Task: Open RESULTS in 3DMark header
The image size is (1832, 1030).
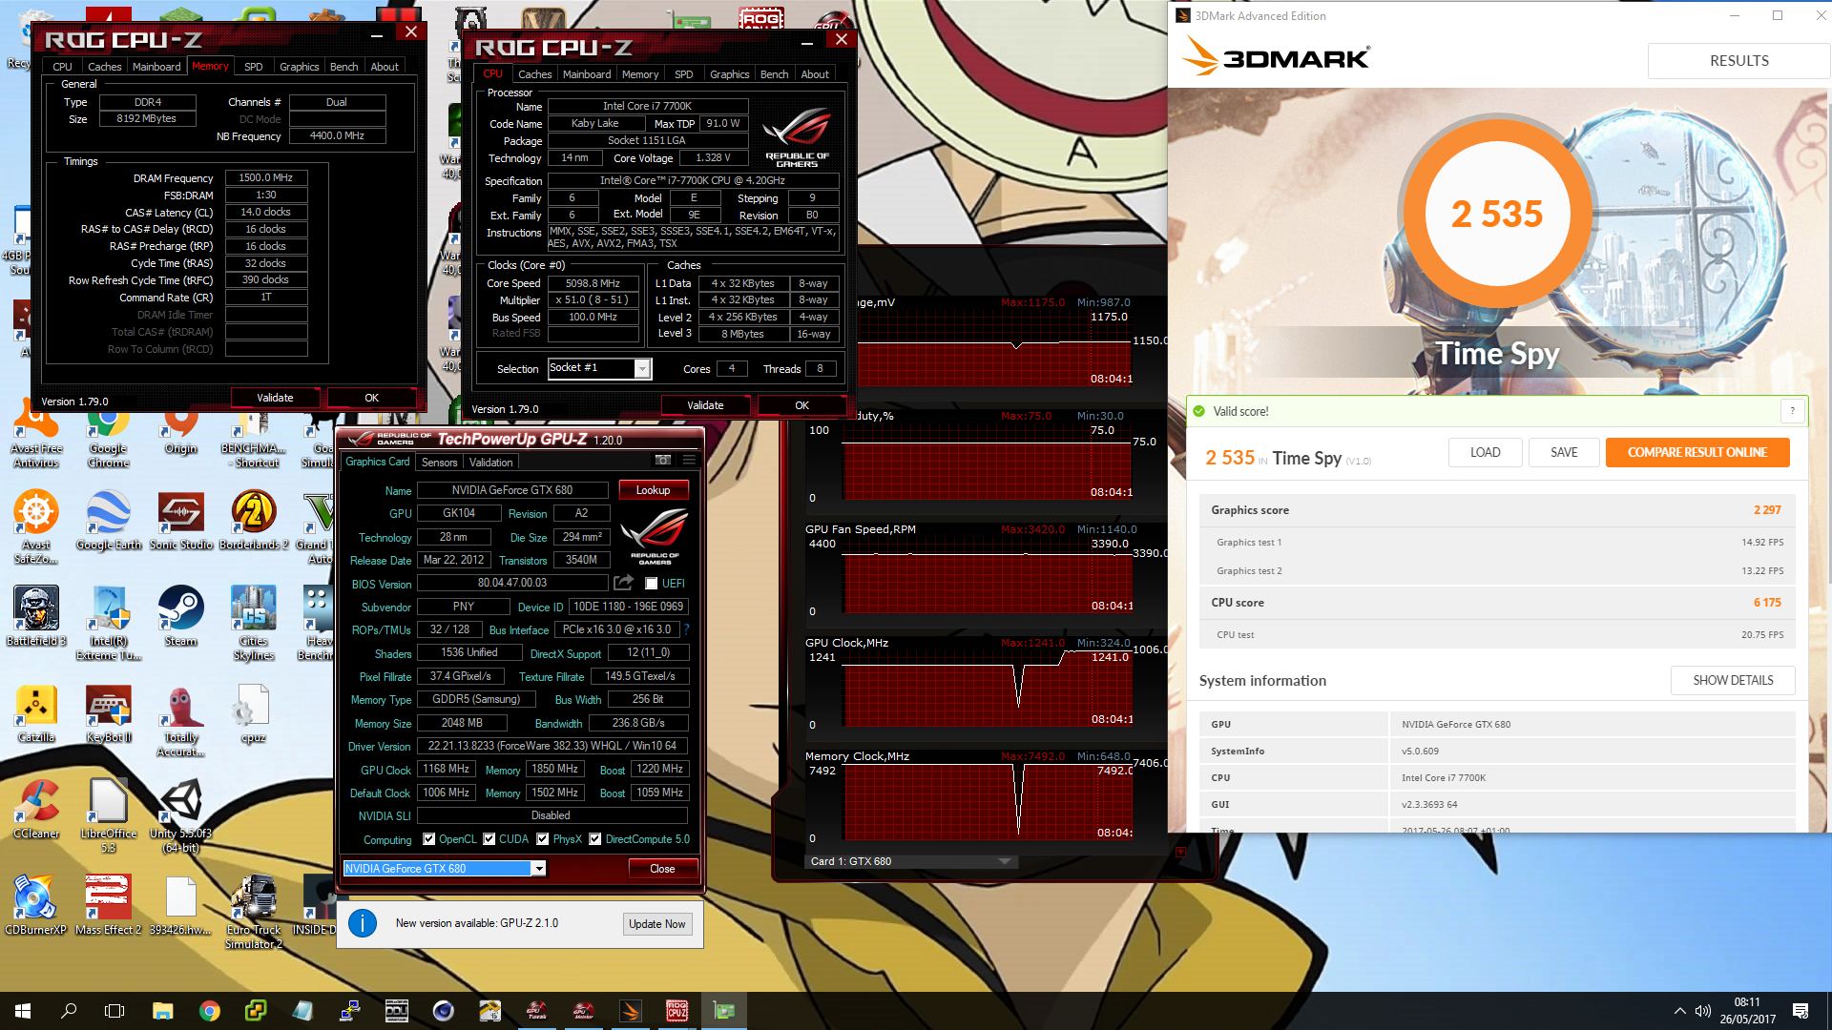Action: pos(1738,61)
